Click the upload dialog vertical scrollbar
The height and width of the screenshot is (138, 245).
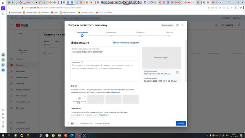(x=186, y=61)
